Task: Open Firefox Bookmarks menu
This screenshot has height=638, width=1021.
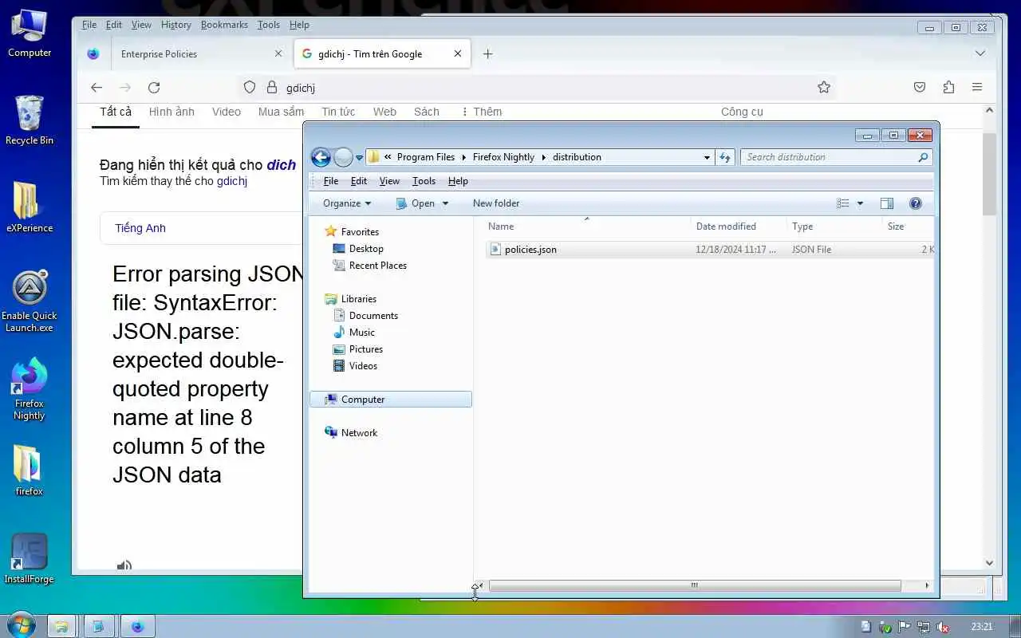Action: tap(224, 25)
